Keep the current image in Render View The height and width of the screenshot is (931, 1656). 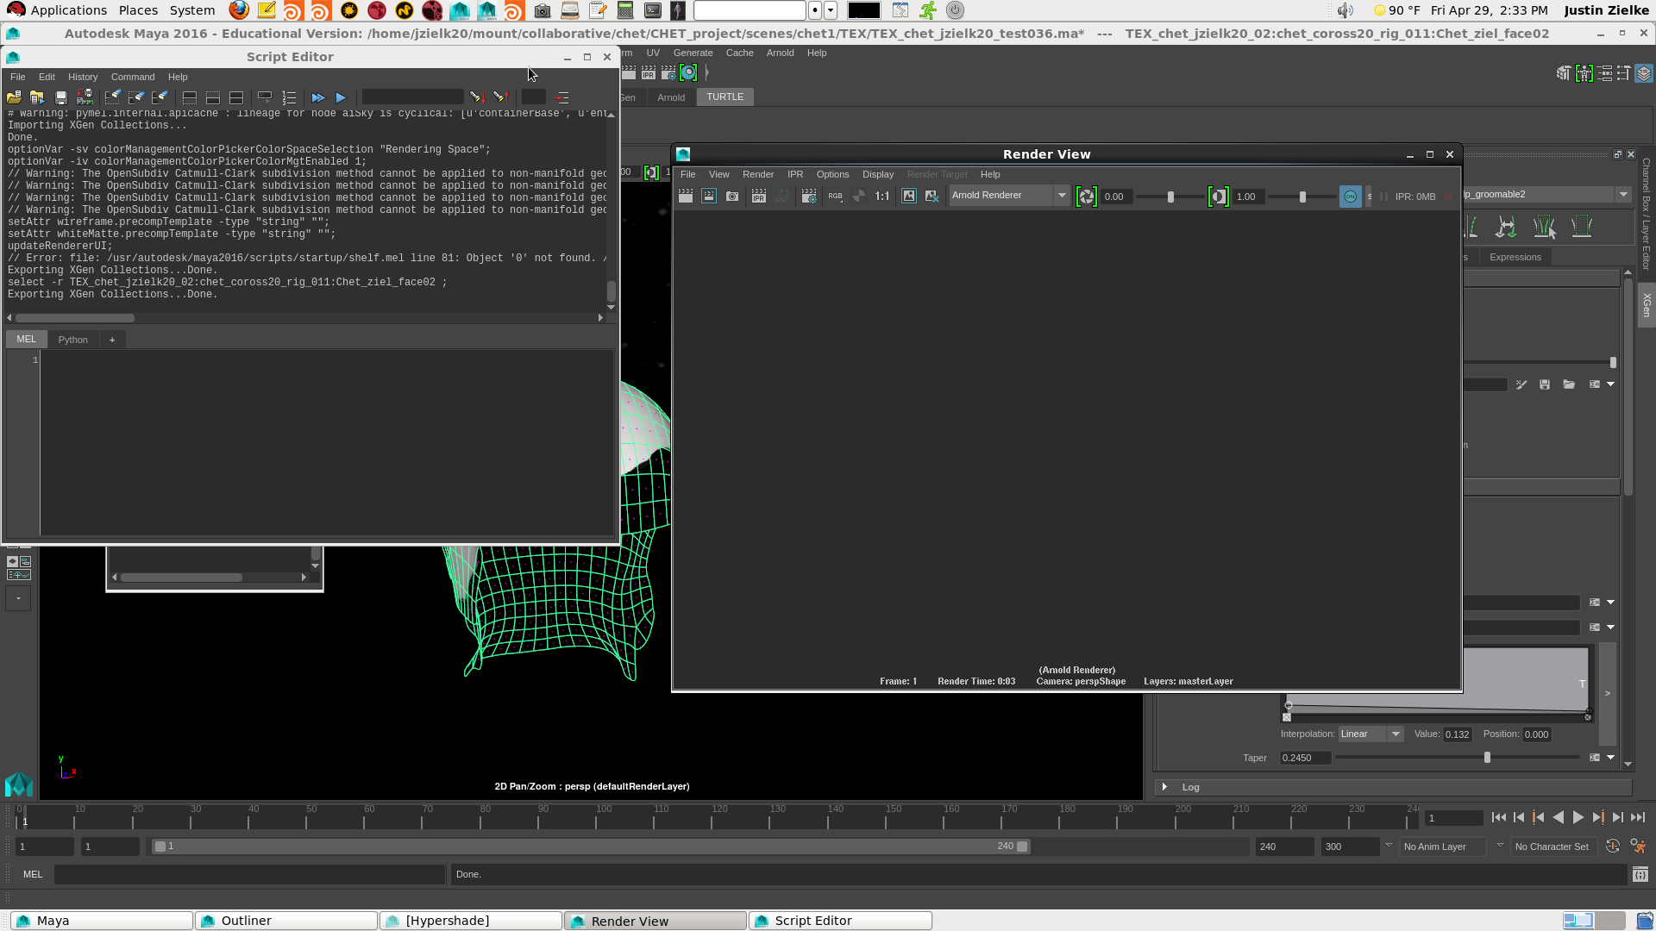click(909, 197)
